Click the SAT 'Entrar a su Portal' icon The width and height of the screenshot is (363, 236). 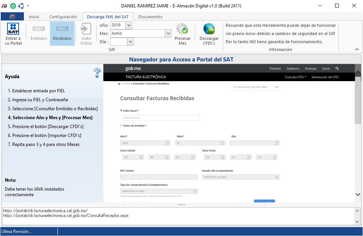(x=13, y=29)
